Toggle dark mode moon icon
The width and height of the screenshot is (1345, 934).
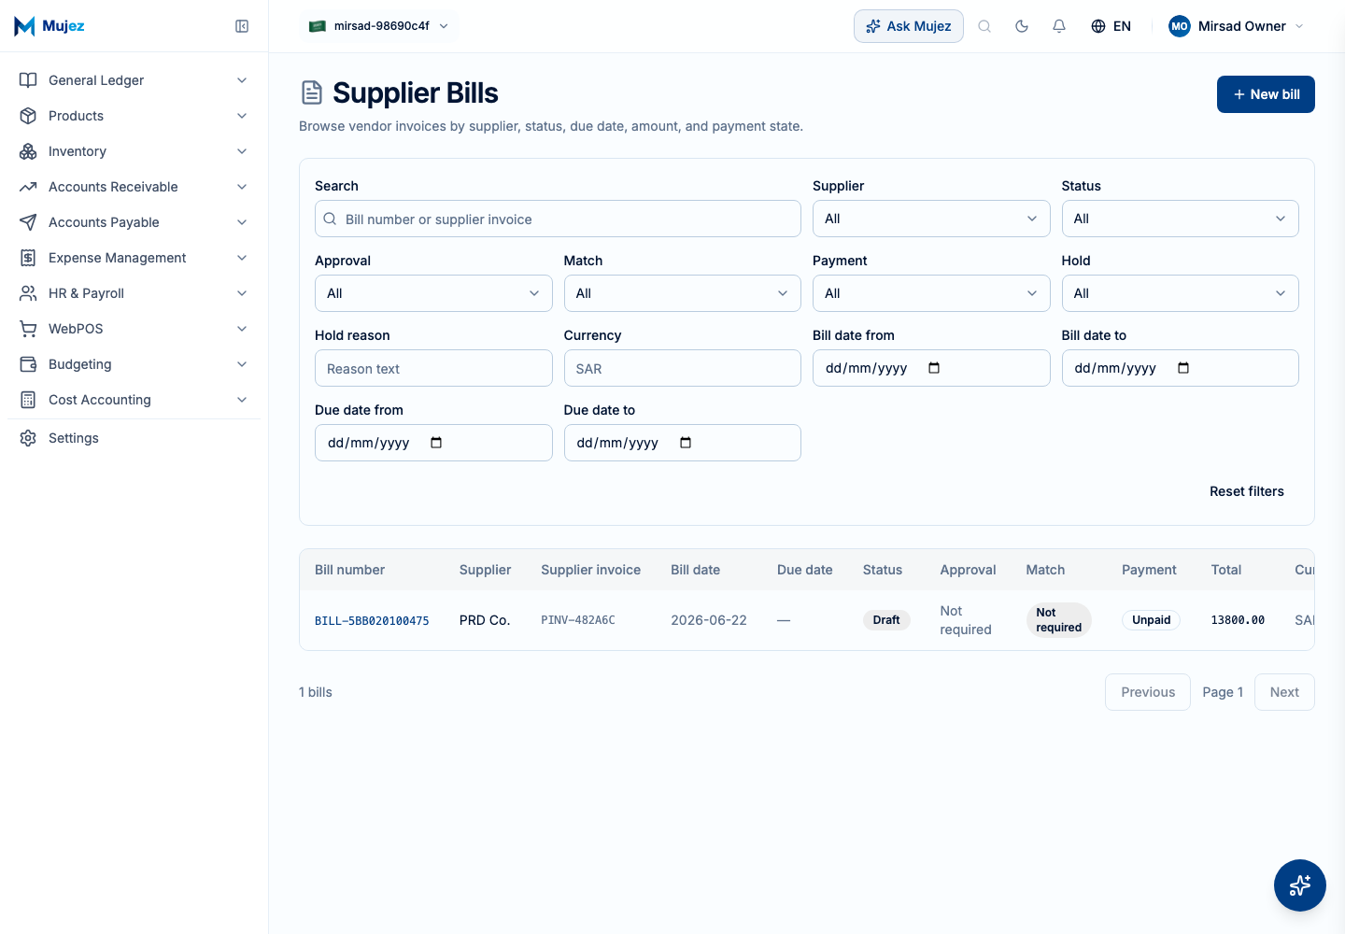(1022, 26)
